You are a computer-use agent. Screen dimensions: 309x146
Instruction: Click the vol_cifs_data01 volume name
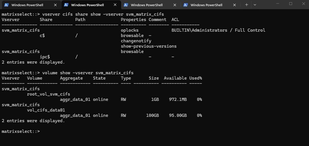46,110
